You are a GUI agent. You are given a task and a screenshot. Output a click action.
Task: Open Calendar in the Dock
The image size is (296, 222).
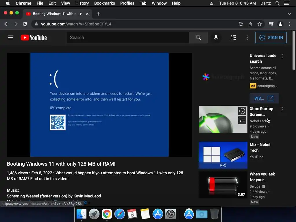point(132,214)
